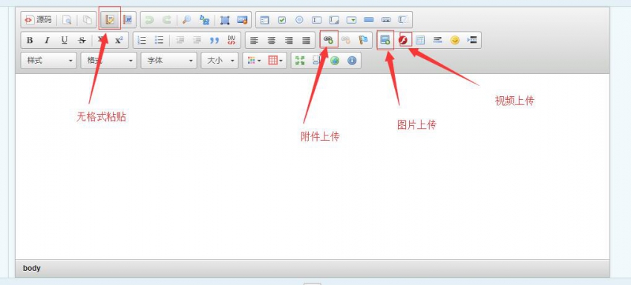Toggle bold formatting
The width and height of the screenshot is (631, 285).
click(30, 40)
